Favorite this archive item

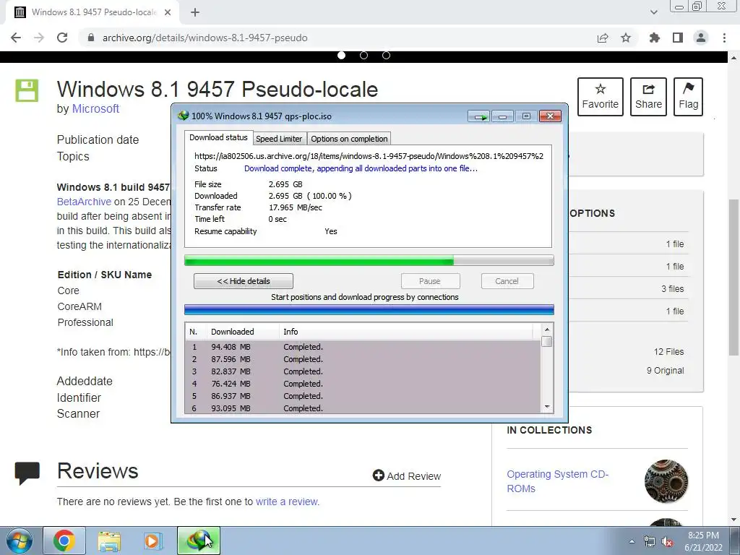601,97
